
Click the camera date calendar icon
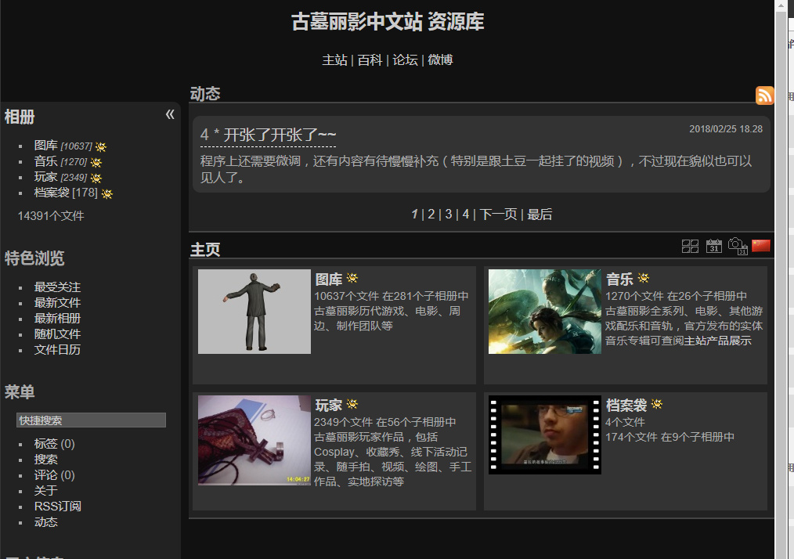click(738, 246)
